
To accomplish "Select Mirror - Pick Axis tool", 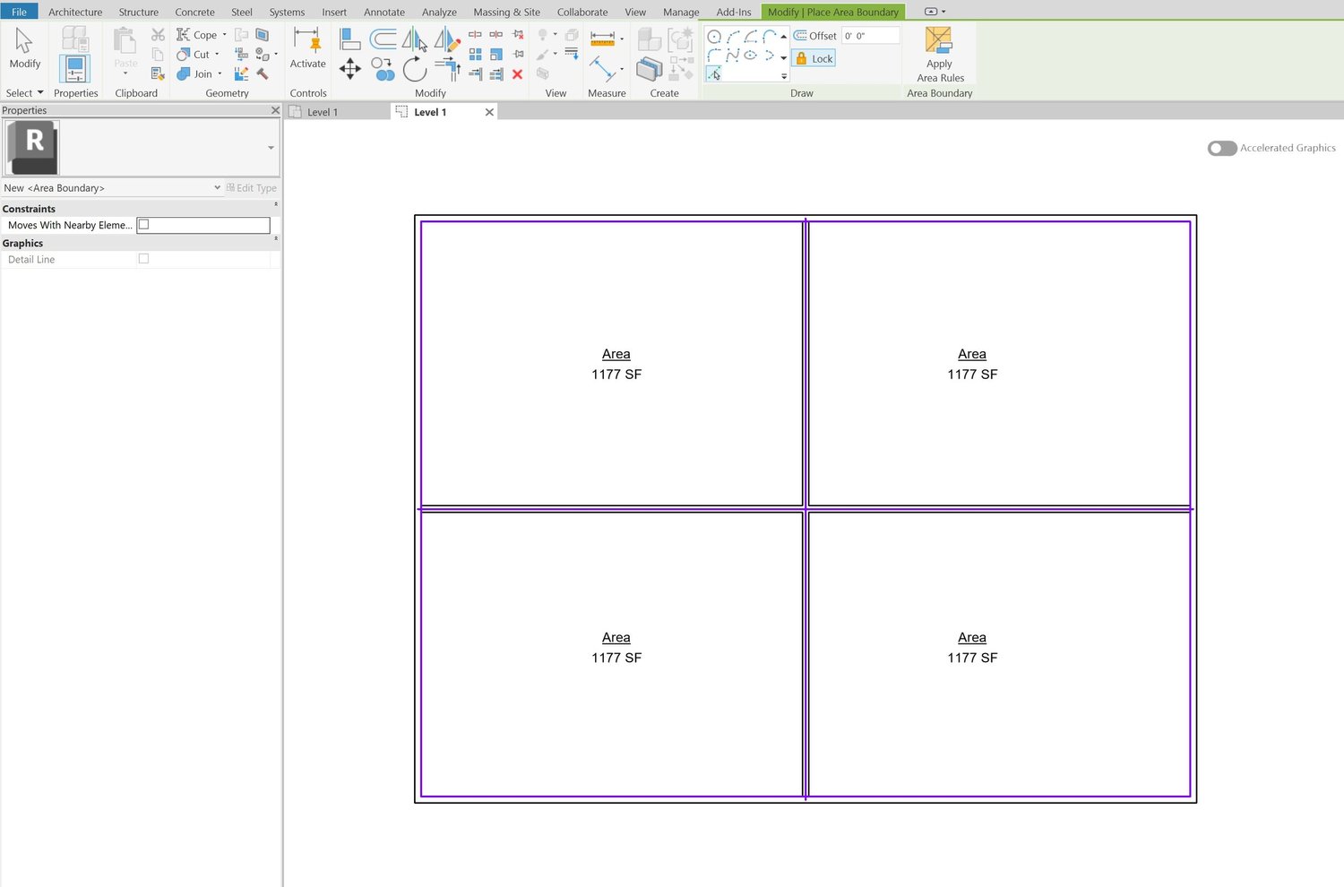I will click(415, 39).
